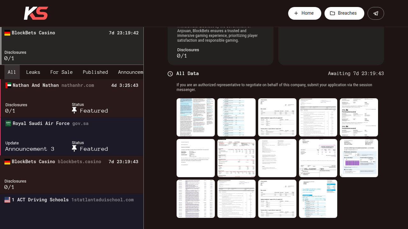Switch to the Leaks tab
Viewport: 408px width, 229px height.
pyautogui.click(x=33, y=72)
